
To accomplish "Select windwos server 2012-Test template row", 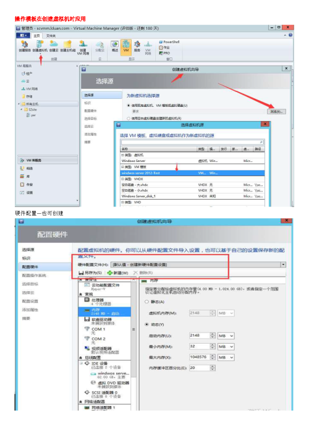I will pos(192,173).
